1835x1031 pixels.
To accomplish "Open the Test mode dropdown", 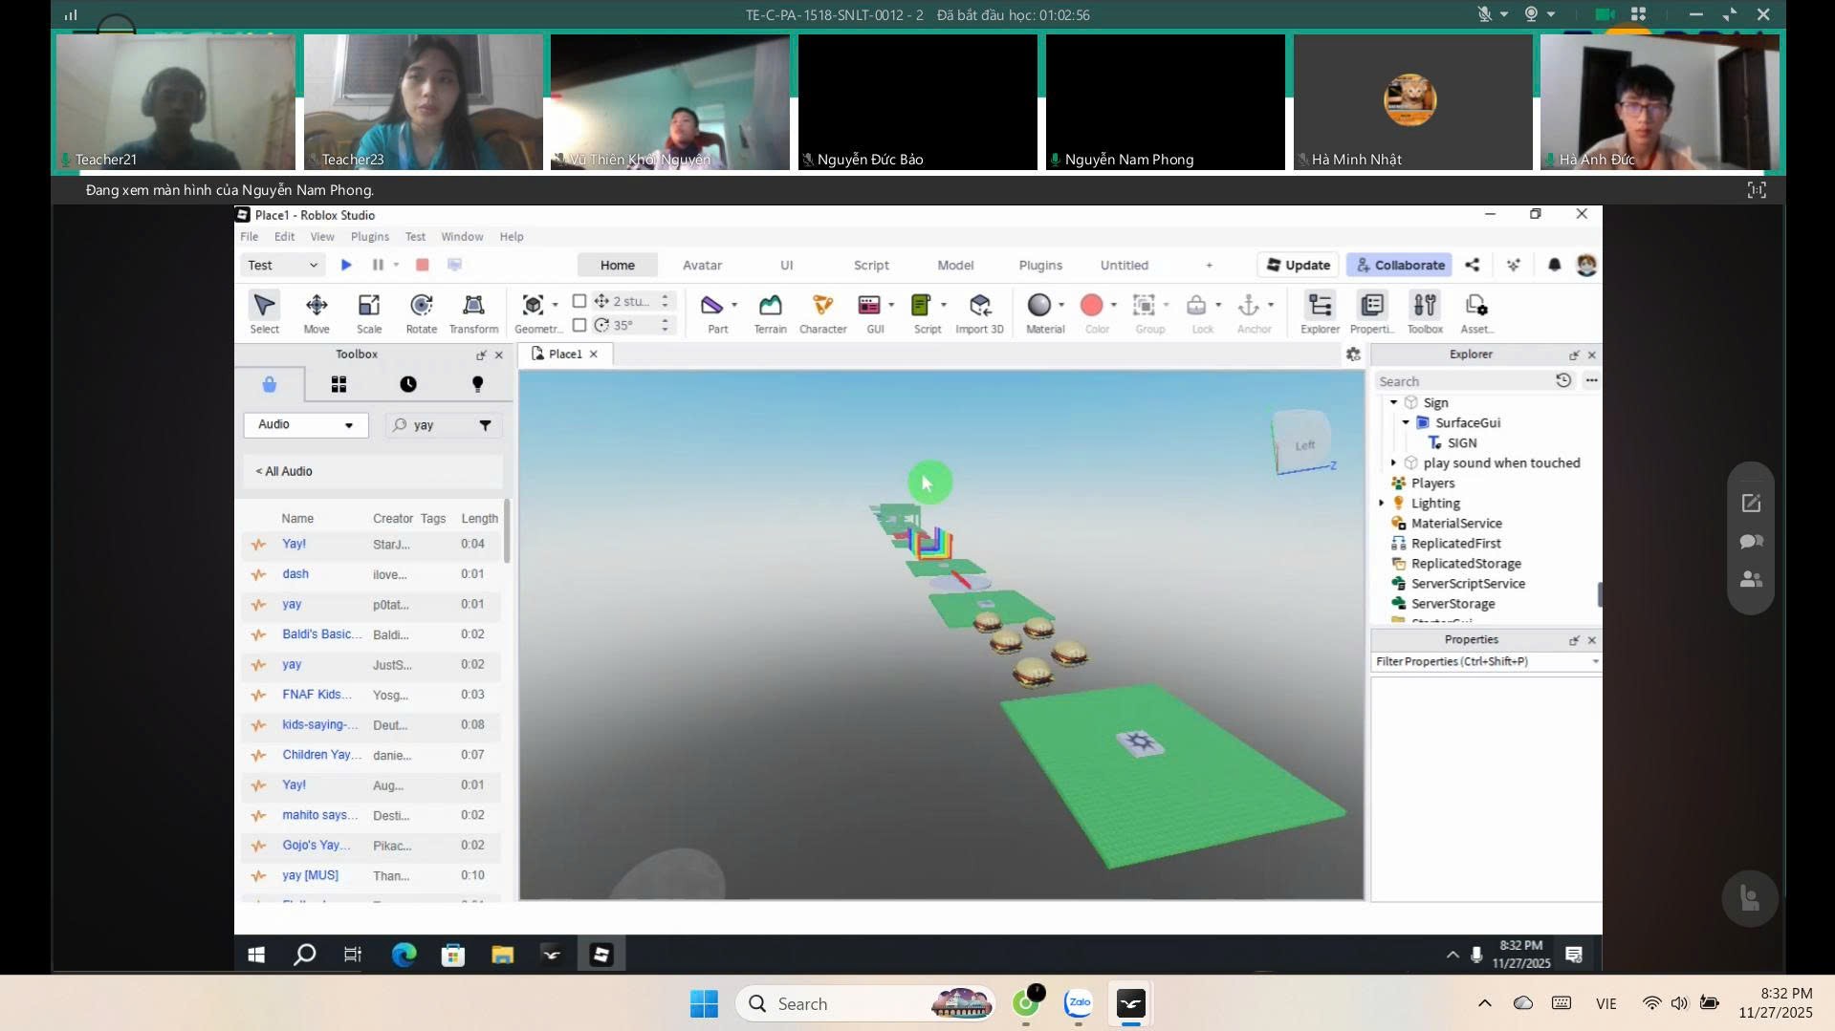I will [x=282, y=265].
